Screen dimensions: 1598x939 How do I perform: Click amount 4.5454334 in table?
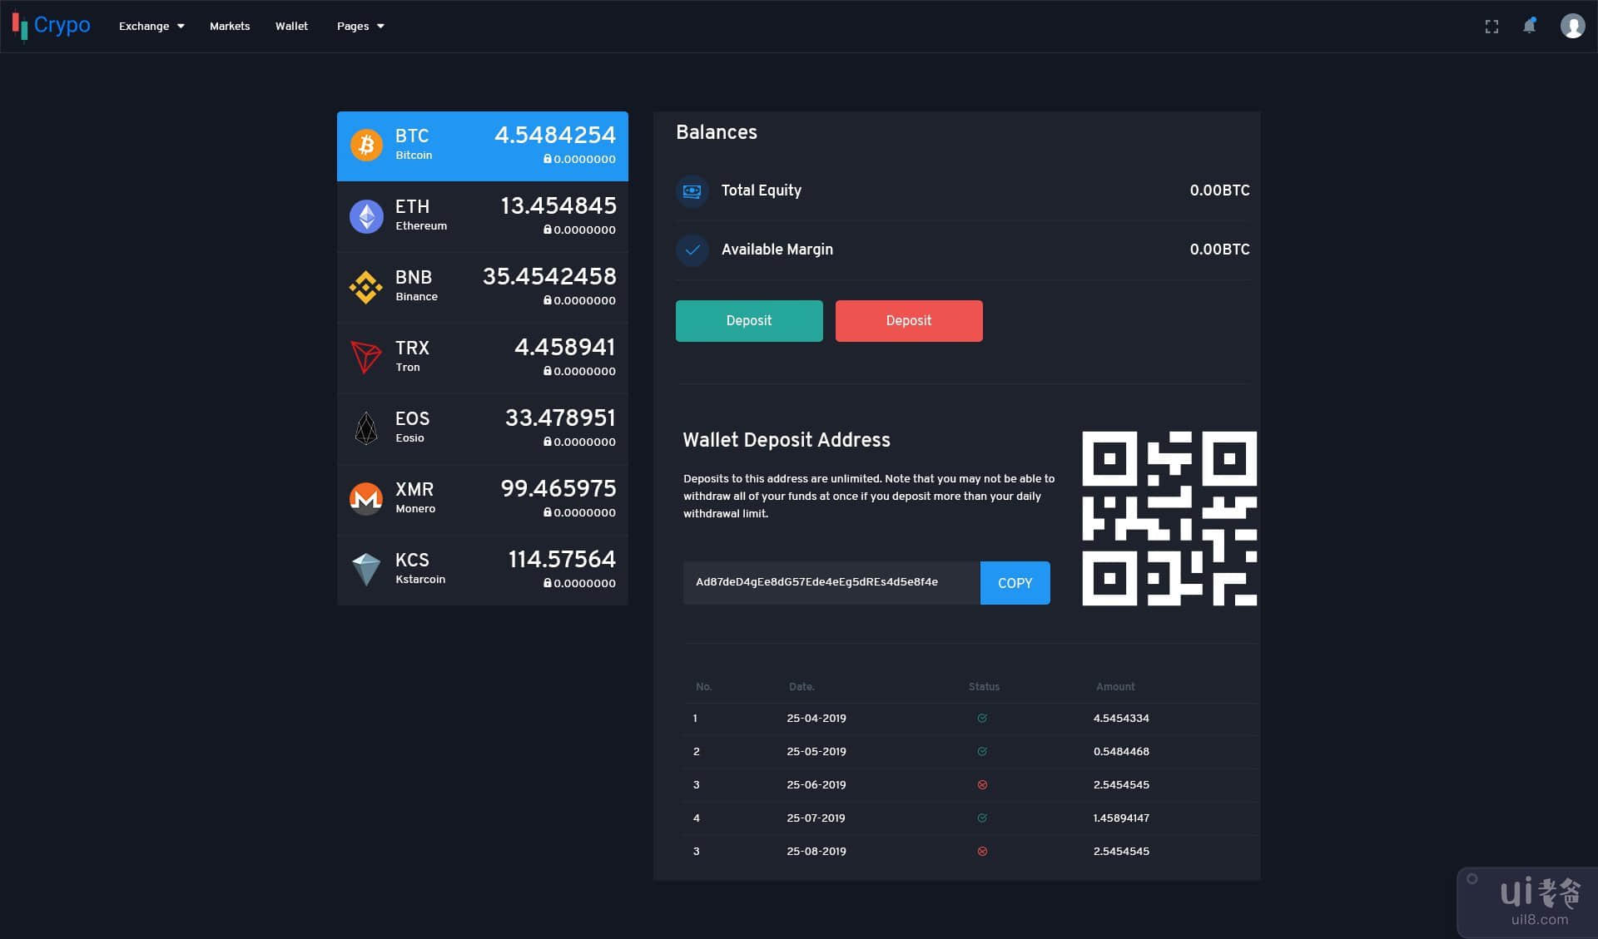[x=1121, y=719]
